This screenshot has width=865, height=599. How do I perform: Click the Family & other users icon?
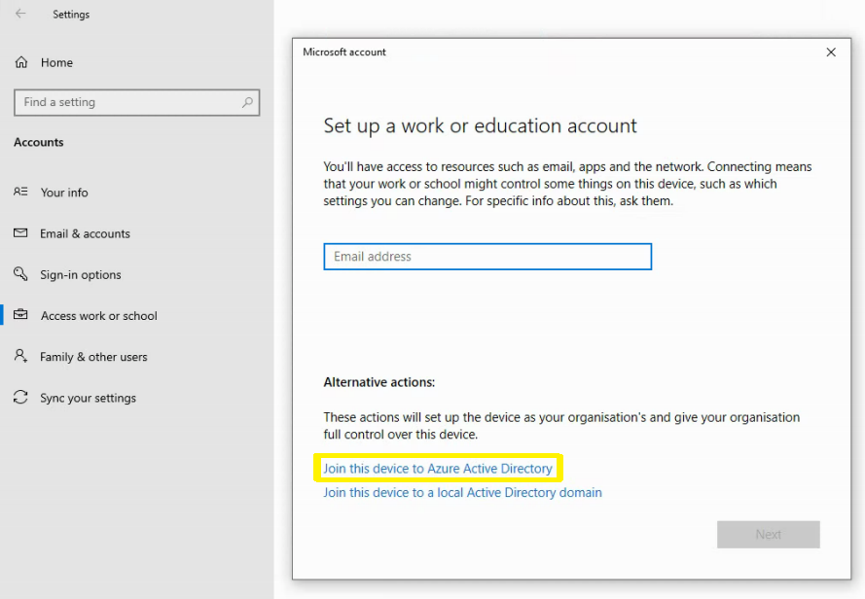(x=20, y=356)
